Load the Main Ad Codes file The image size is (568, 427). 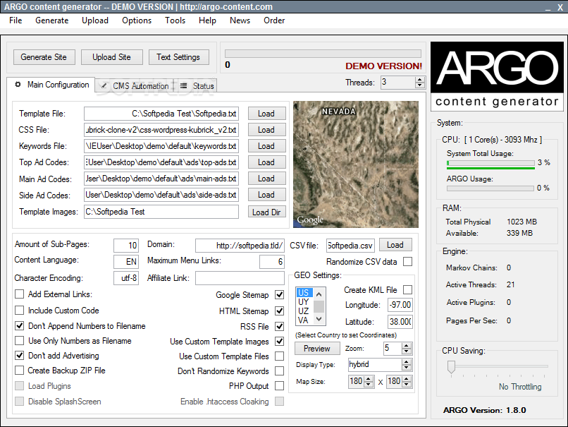coord(266,179)
